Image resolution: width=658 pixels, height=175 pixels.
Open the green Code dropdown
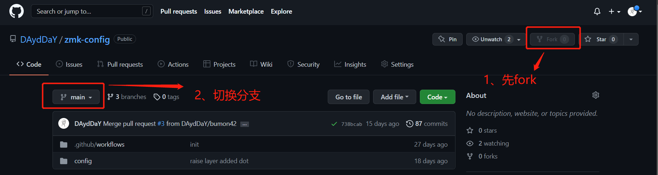coord(437,97)
